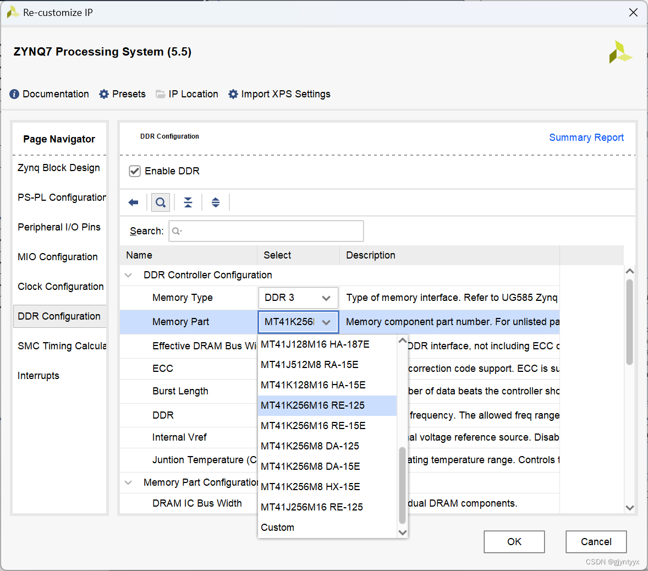Select the Memory Part row label
This screenshot has height=571, width=648.
tap(180, 322)
